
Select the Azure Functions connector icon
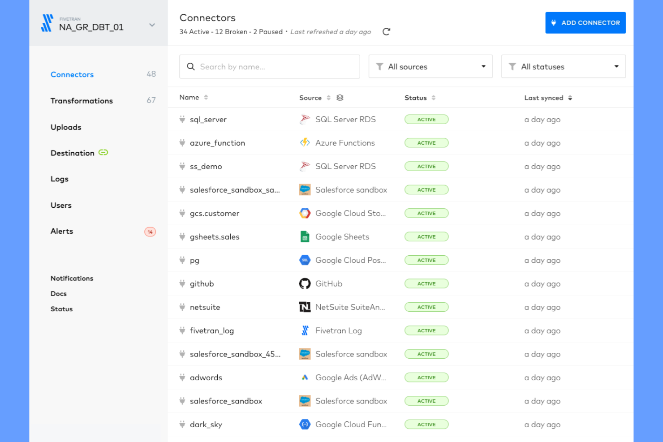[305, 142]
